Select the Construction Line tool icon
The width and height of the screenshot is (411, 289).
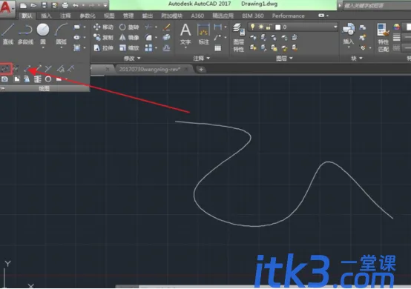click(27, 69)
